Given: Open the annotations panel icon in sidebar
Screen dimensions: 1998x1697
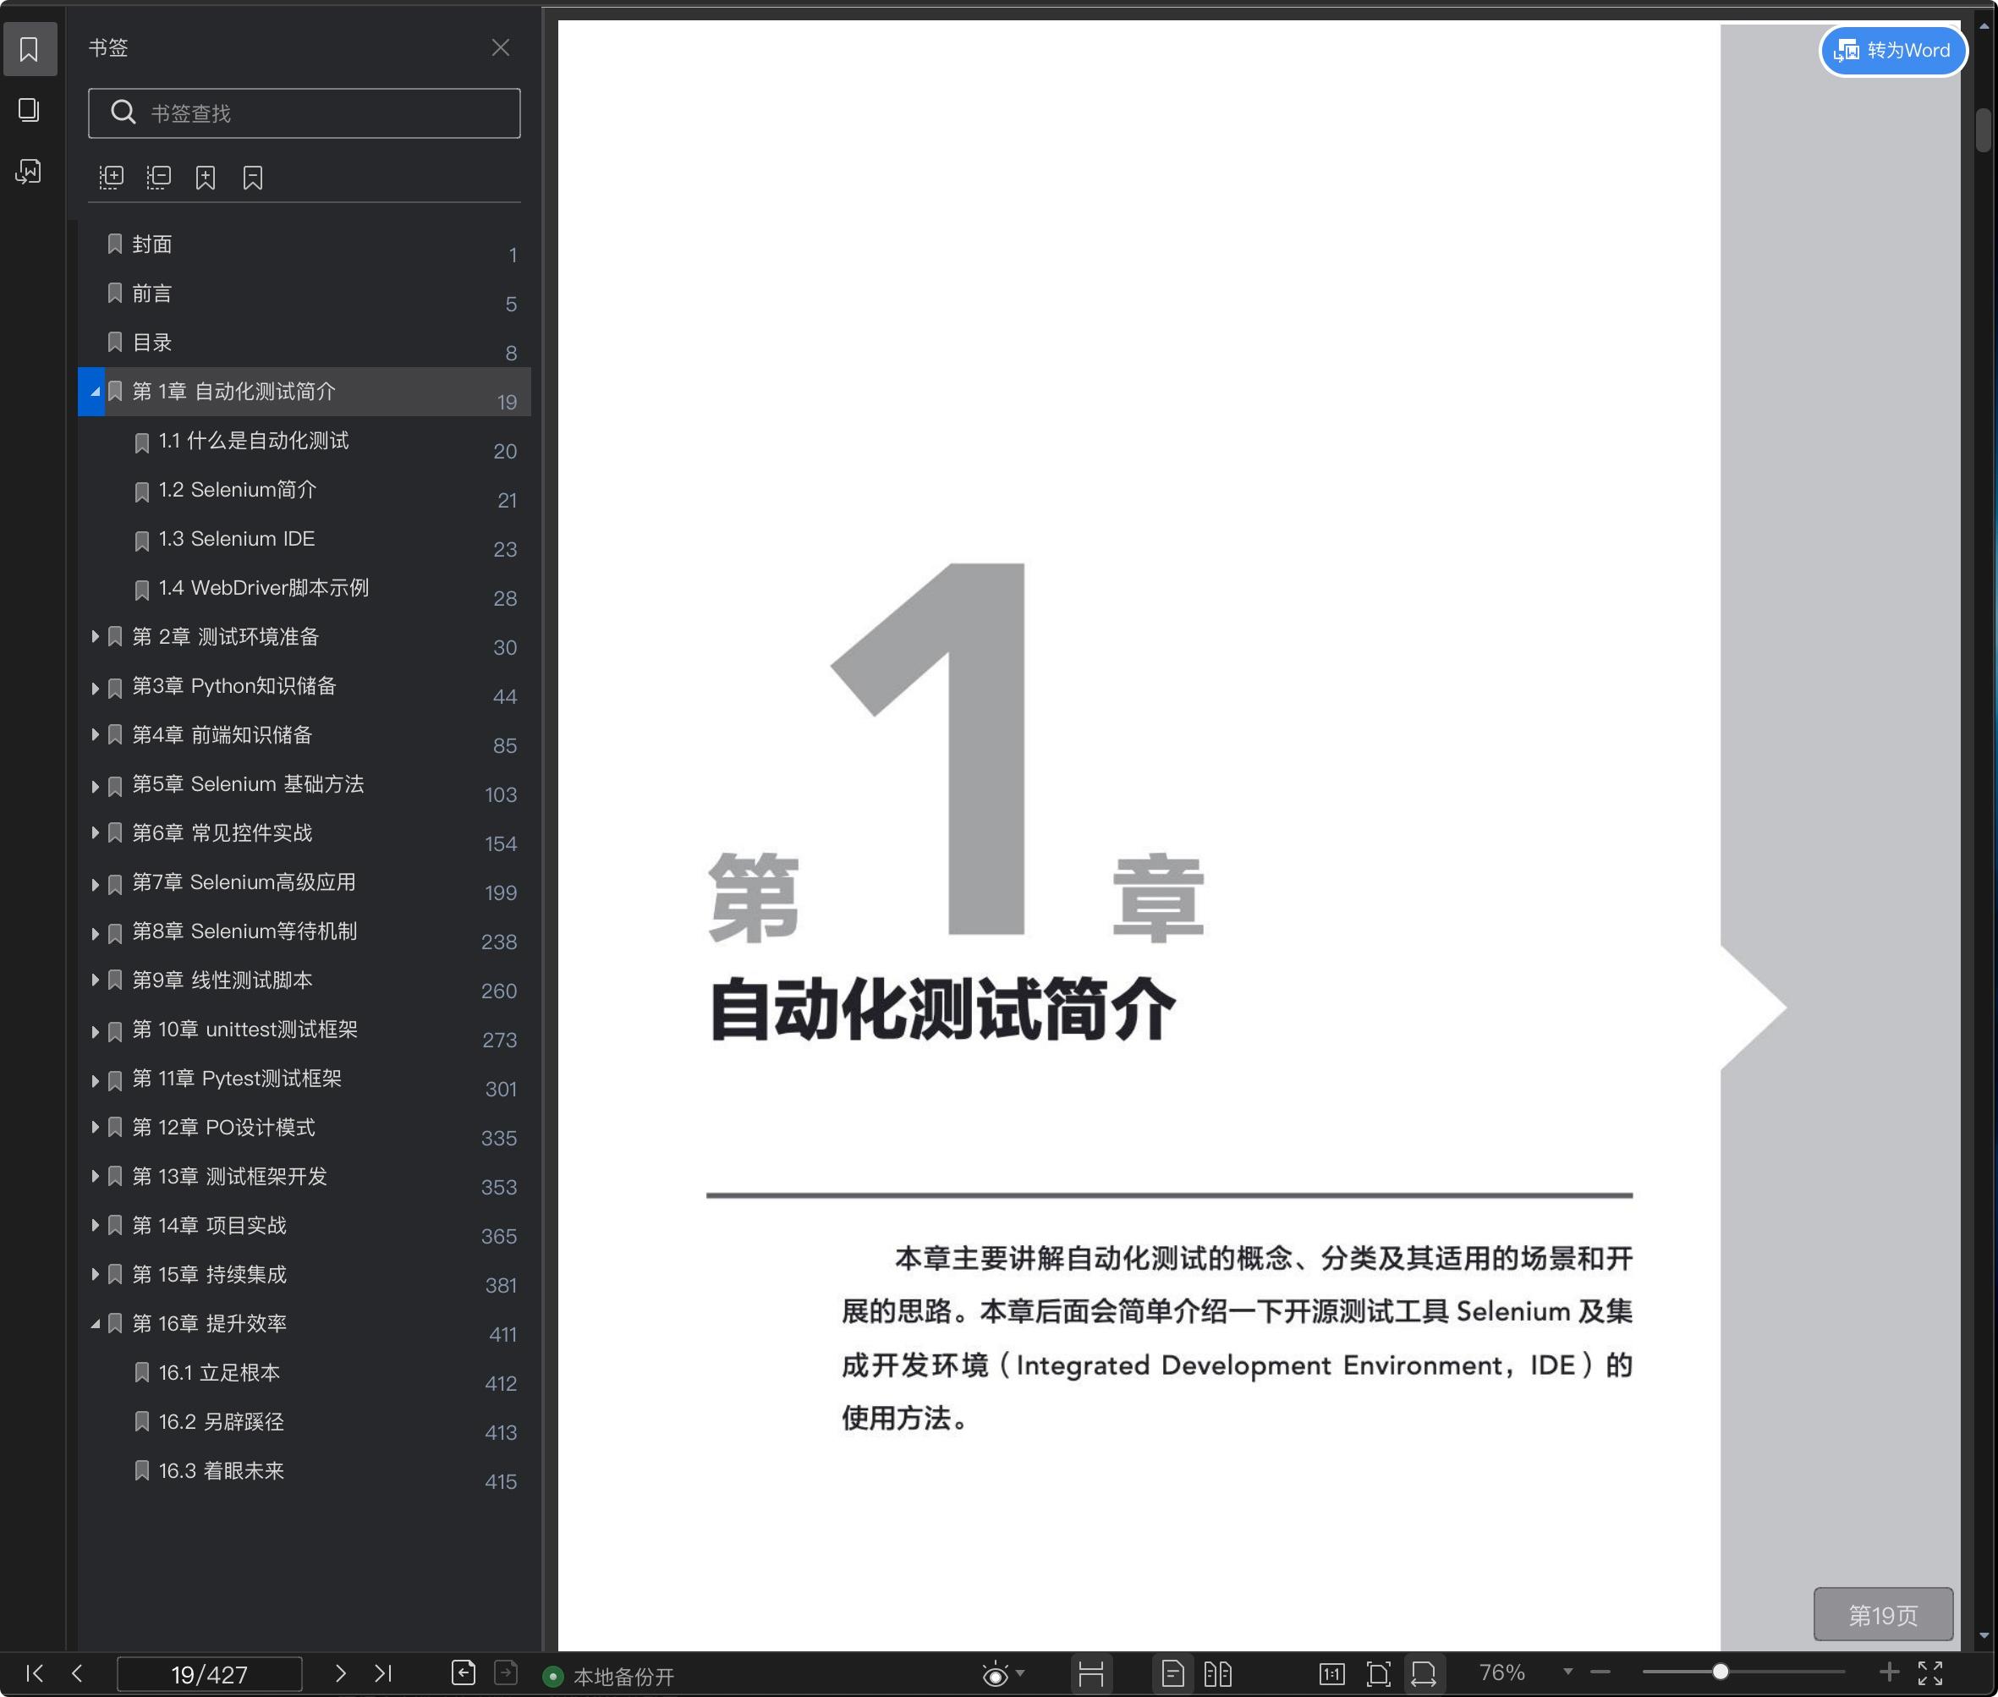Looking at the screenshot, I should tap(30, 171).
